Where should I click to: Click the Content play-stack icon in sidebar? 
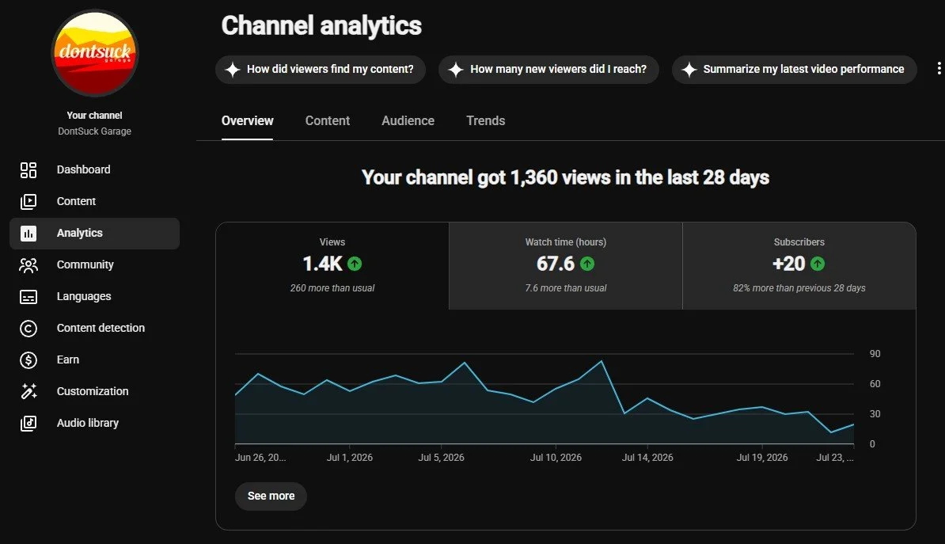[28, 201]
